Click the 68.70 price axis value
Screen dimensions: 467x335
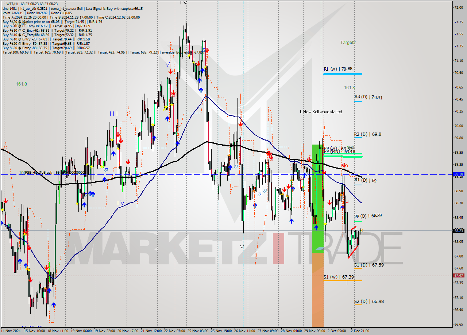coord(459,203)
